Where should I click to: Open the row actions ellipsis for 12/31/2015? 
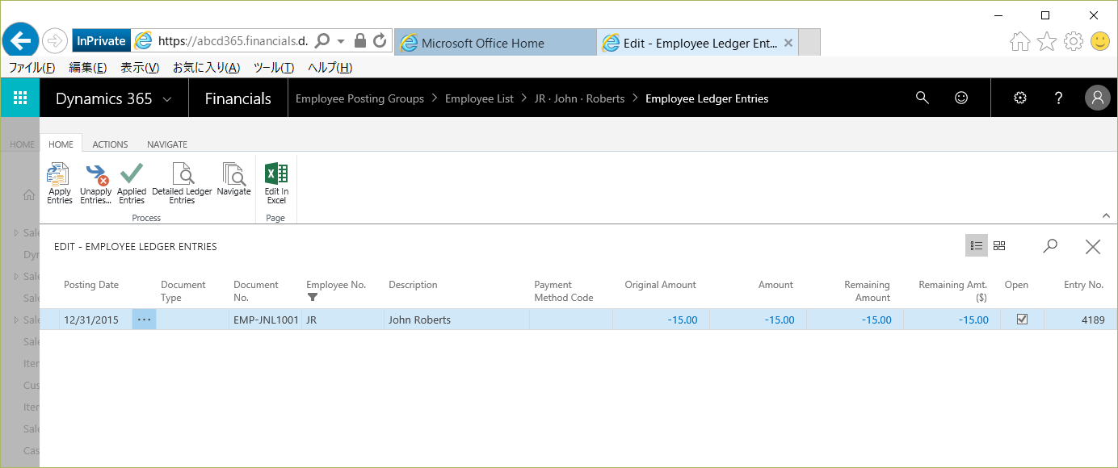pos(144,320)
